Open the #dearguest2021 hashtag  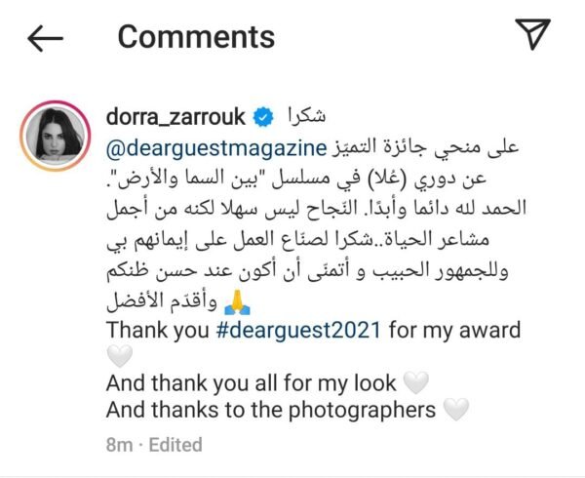tap(298, 330)
